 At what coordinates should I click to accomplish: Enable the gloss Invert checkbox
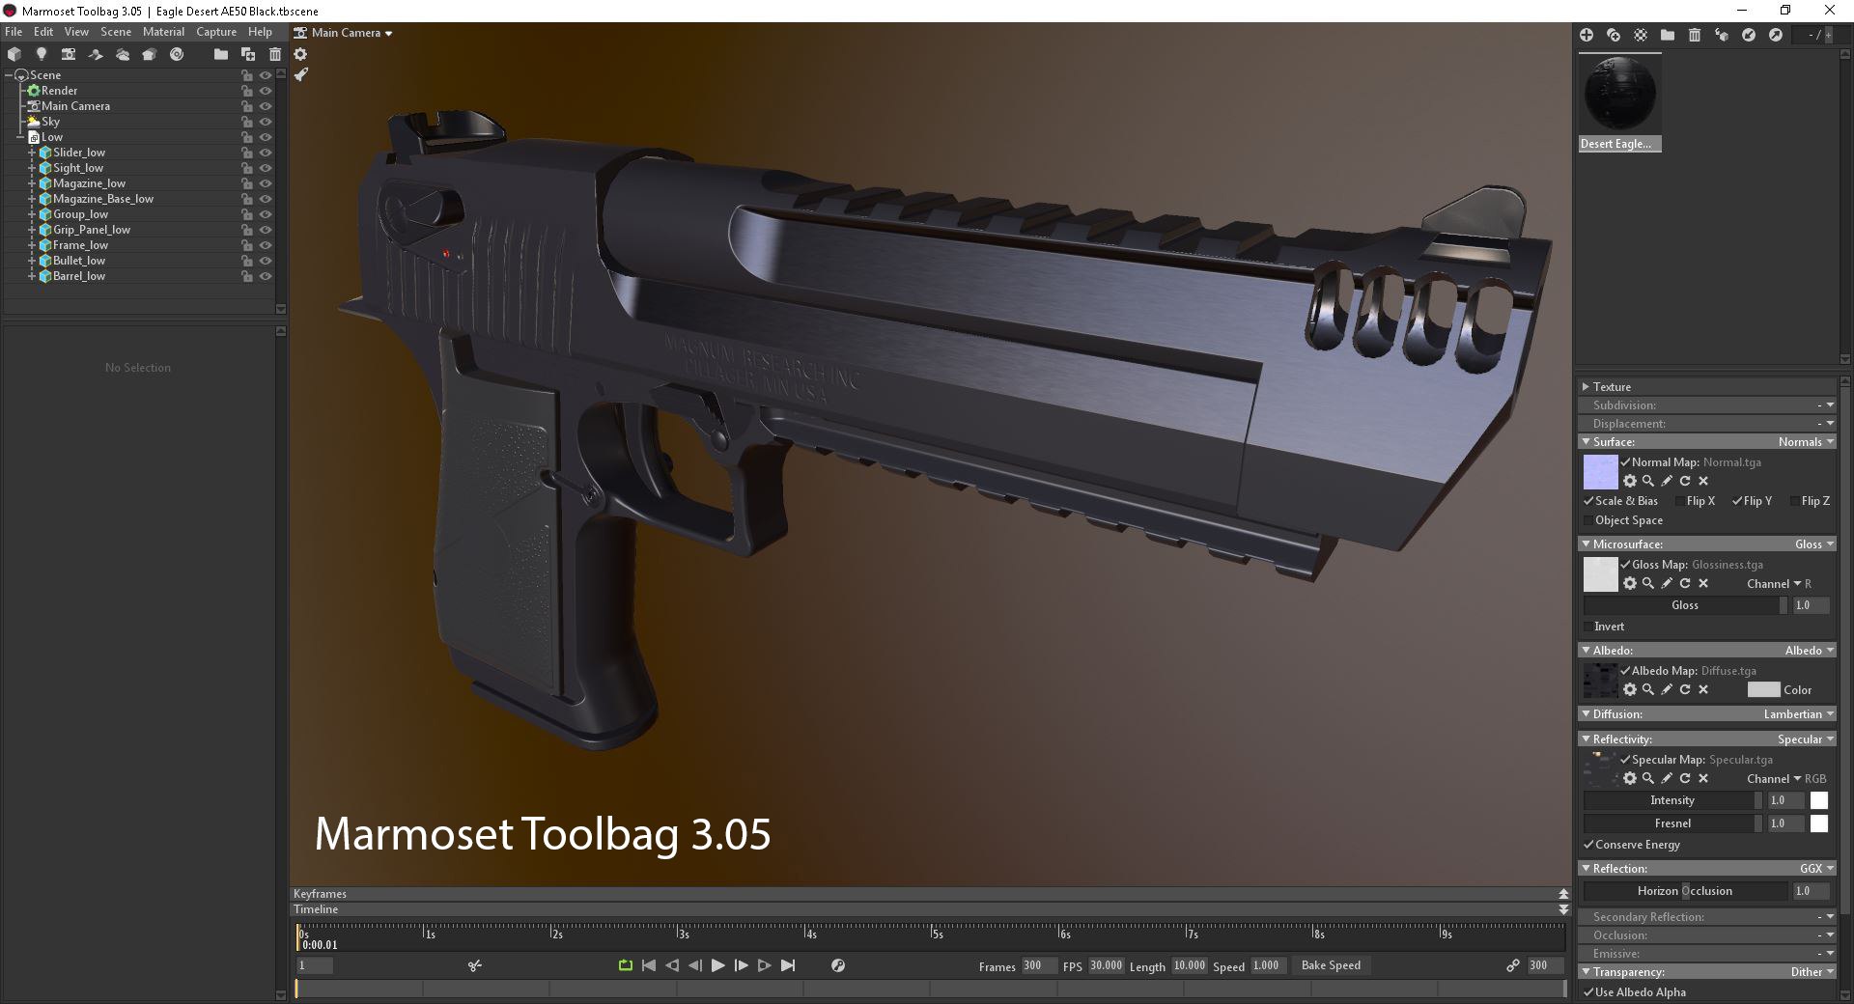coord(1587,627)
